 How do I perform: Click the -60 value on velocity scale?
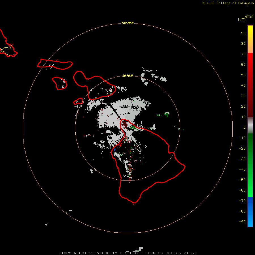tap(242, 190)
